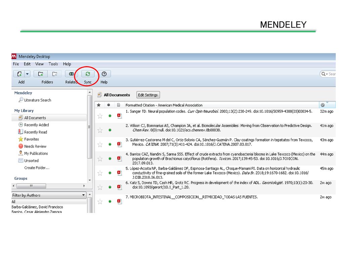344x258 pixels.
Task: Open Literature Search
Action: pyautogui.click(x=38, y=100)
